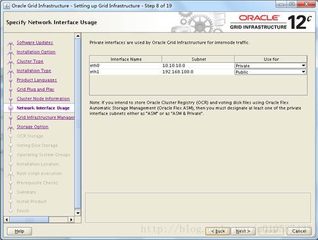Screen dimensions: 318x240
Task: Click the Subnet column header
Action: pos(198,59)
